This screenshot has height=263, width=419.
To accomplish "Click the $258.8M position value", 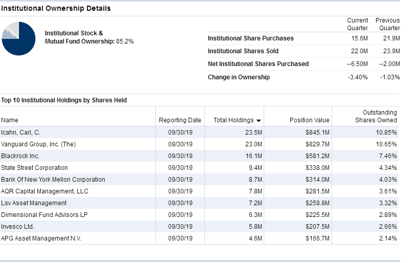I will click(317, 203).
